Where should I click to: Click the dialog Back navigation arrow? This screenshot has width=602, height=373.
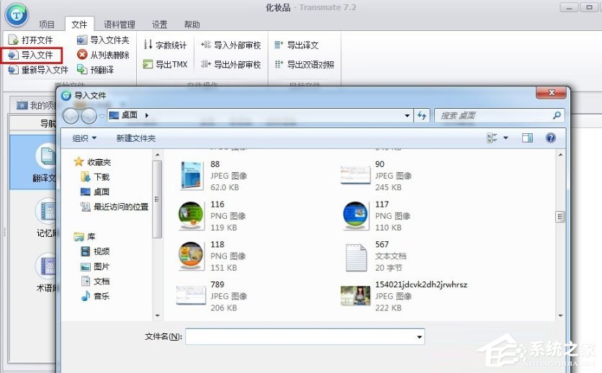click(x=71, y=115)
